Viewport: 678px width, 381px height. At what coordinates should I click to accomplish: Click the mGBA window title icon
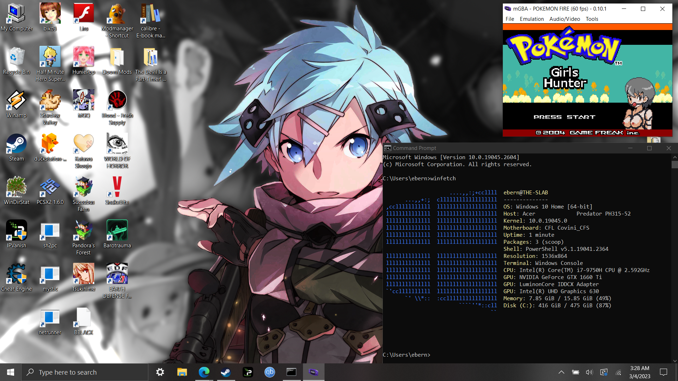(x=507, y=9)
